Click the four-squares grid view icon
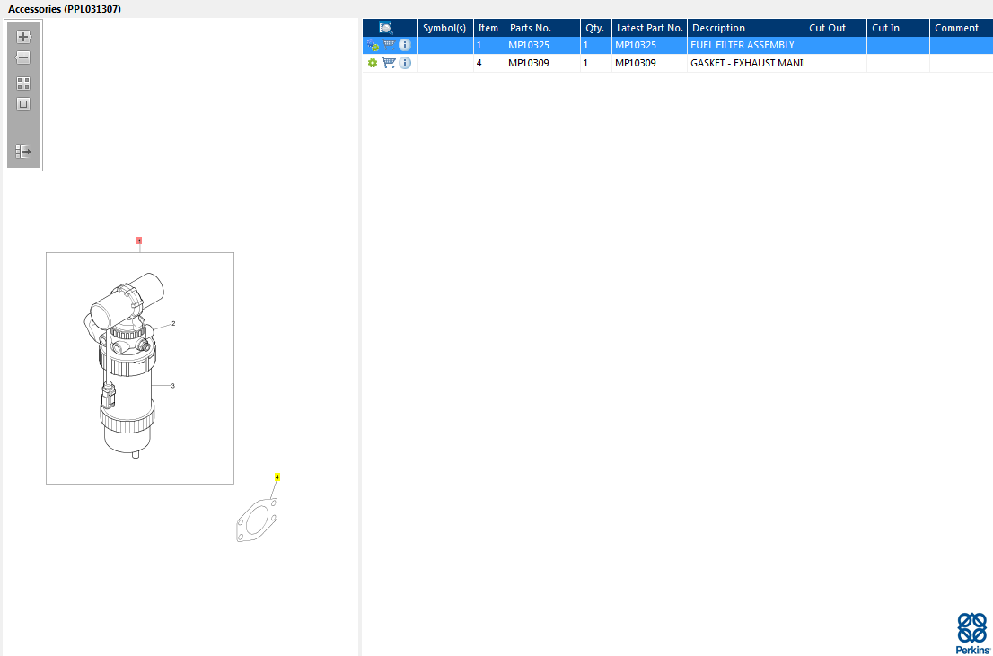Viewport: 993px width, 656px height. pyautogui.click(x=23, y=83)
